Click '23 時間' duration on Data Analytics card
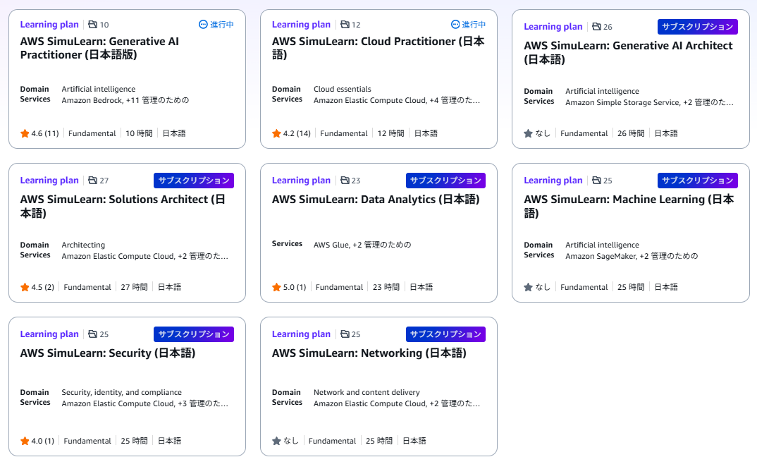Viewport: 757px width, 469px height. (386, 287)
